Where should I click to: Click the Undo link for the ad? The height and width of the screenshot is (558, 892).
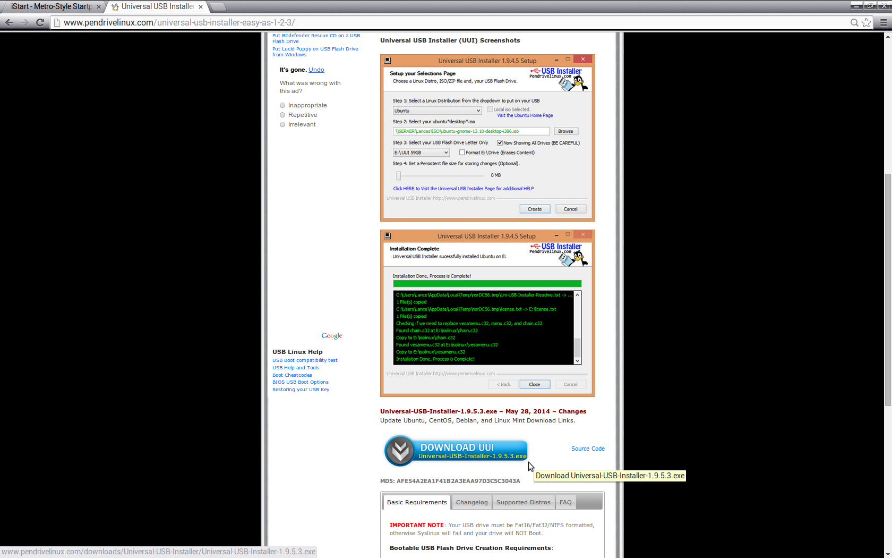tap(316, 70)
